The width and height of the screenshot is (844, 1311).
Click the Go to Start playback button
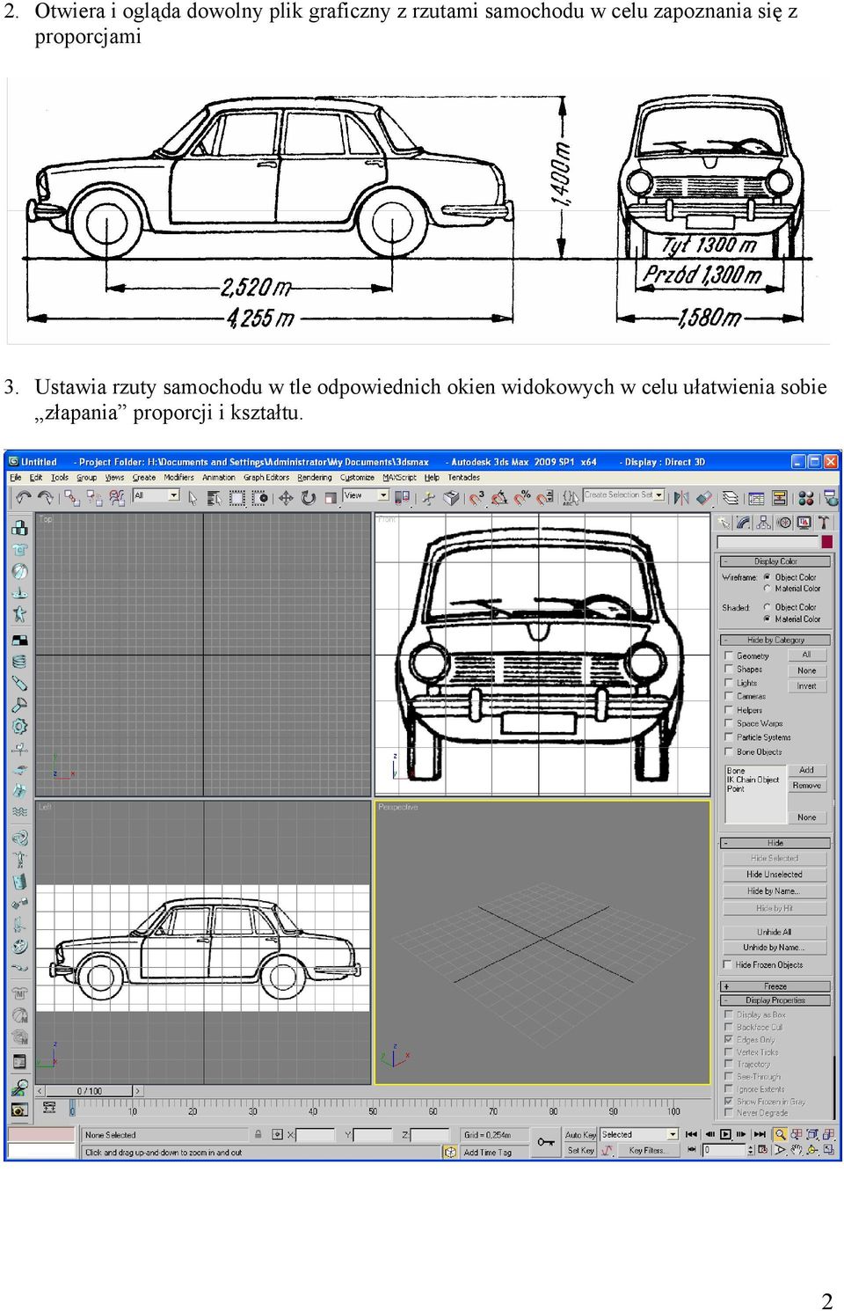[x=691, y=1134]
